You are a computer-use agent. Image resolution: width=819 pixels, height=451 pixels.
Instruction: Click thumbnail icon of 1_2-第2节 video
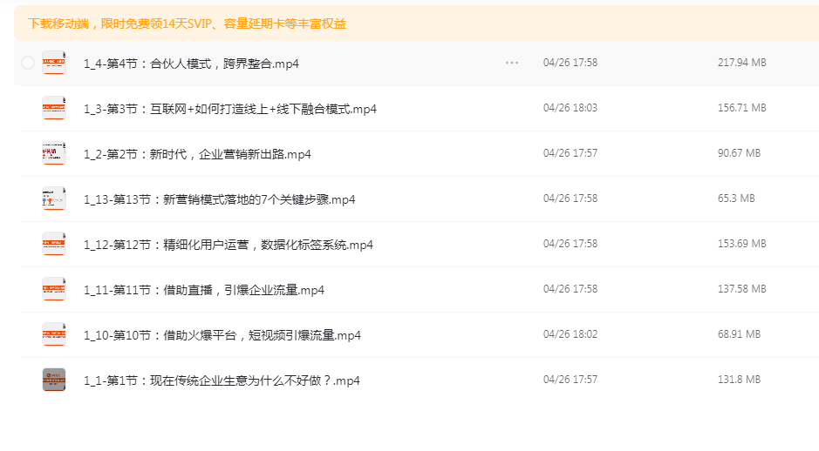[x=54, y=153]
